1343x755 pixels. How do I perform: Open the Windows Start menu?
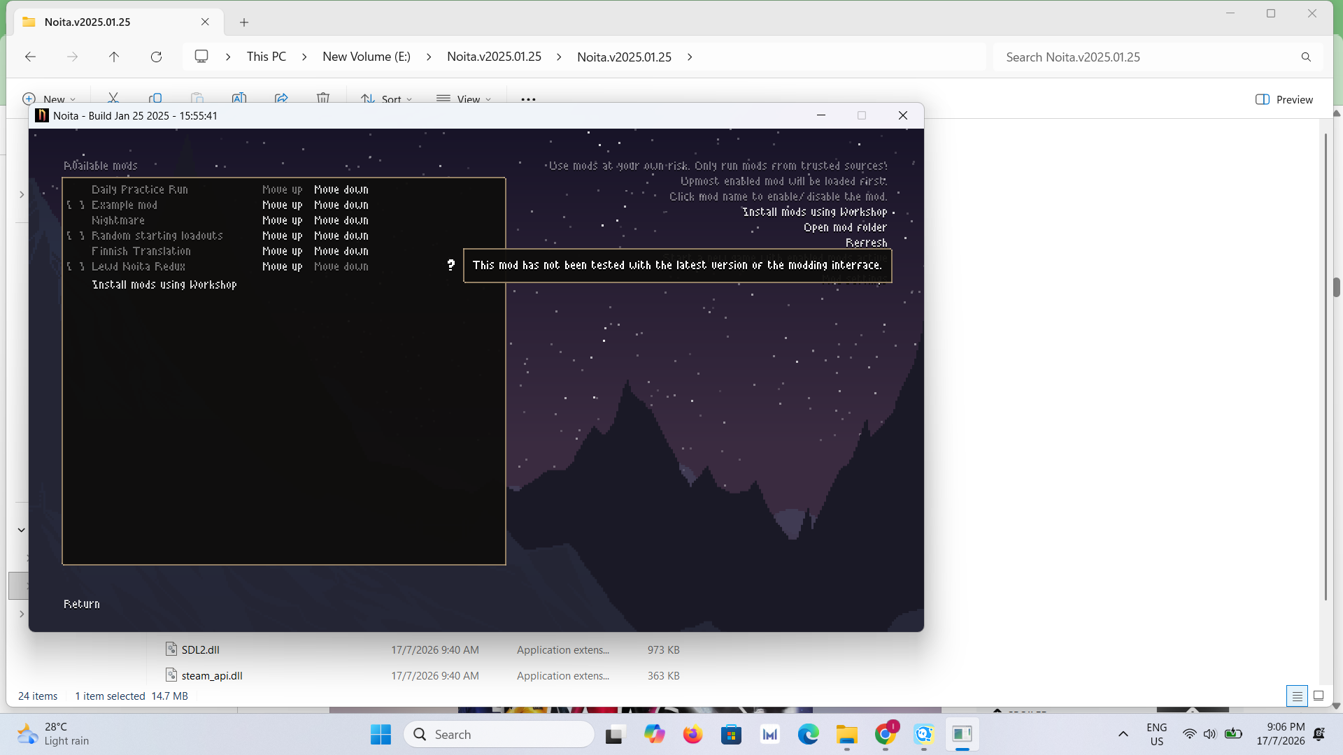pyautogui.click(x=381, y=734)
